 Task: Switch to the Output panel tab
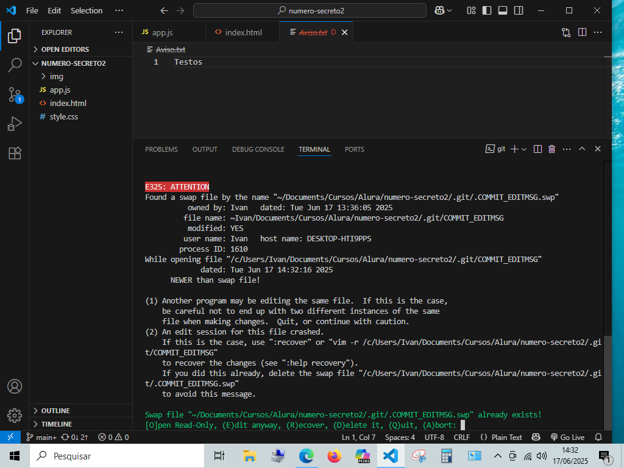point(205,149)
